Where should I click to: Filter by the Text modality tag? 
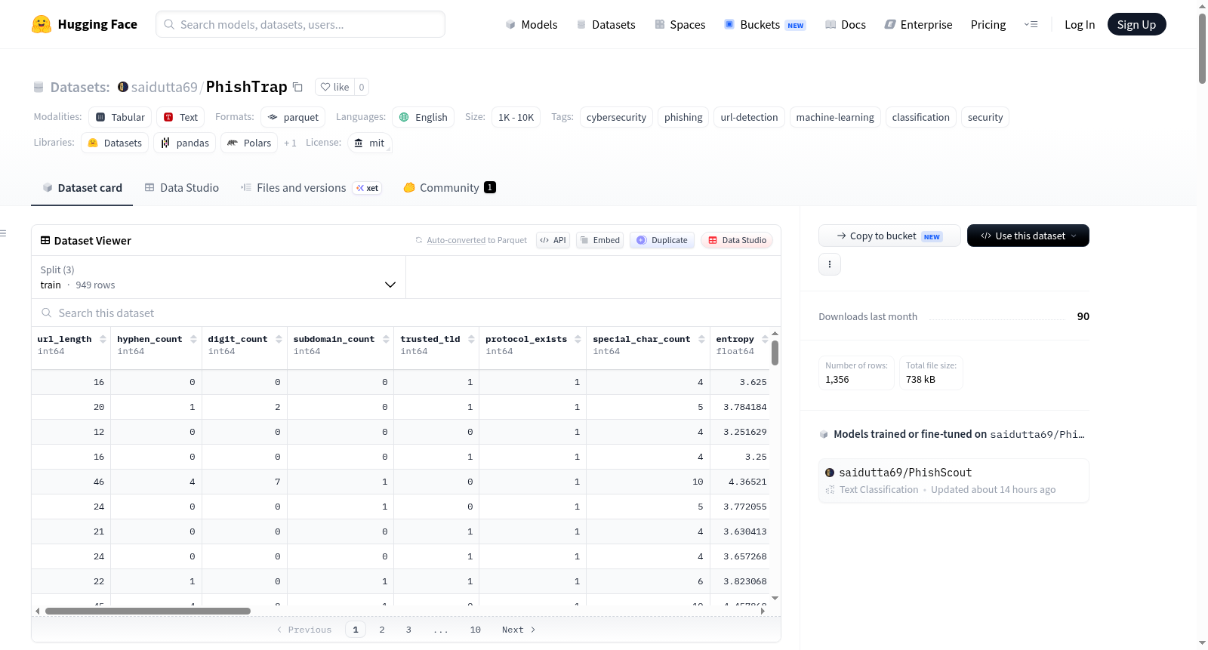(181, 117)
